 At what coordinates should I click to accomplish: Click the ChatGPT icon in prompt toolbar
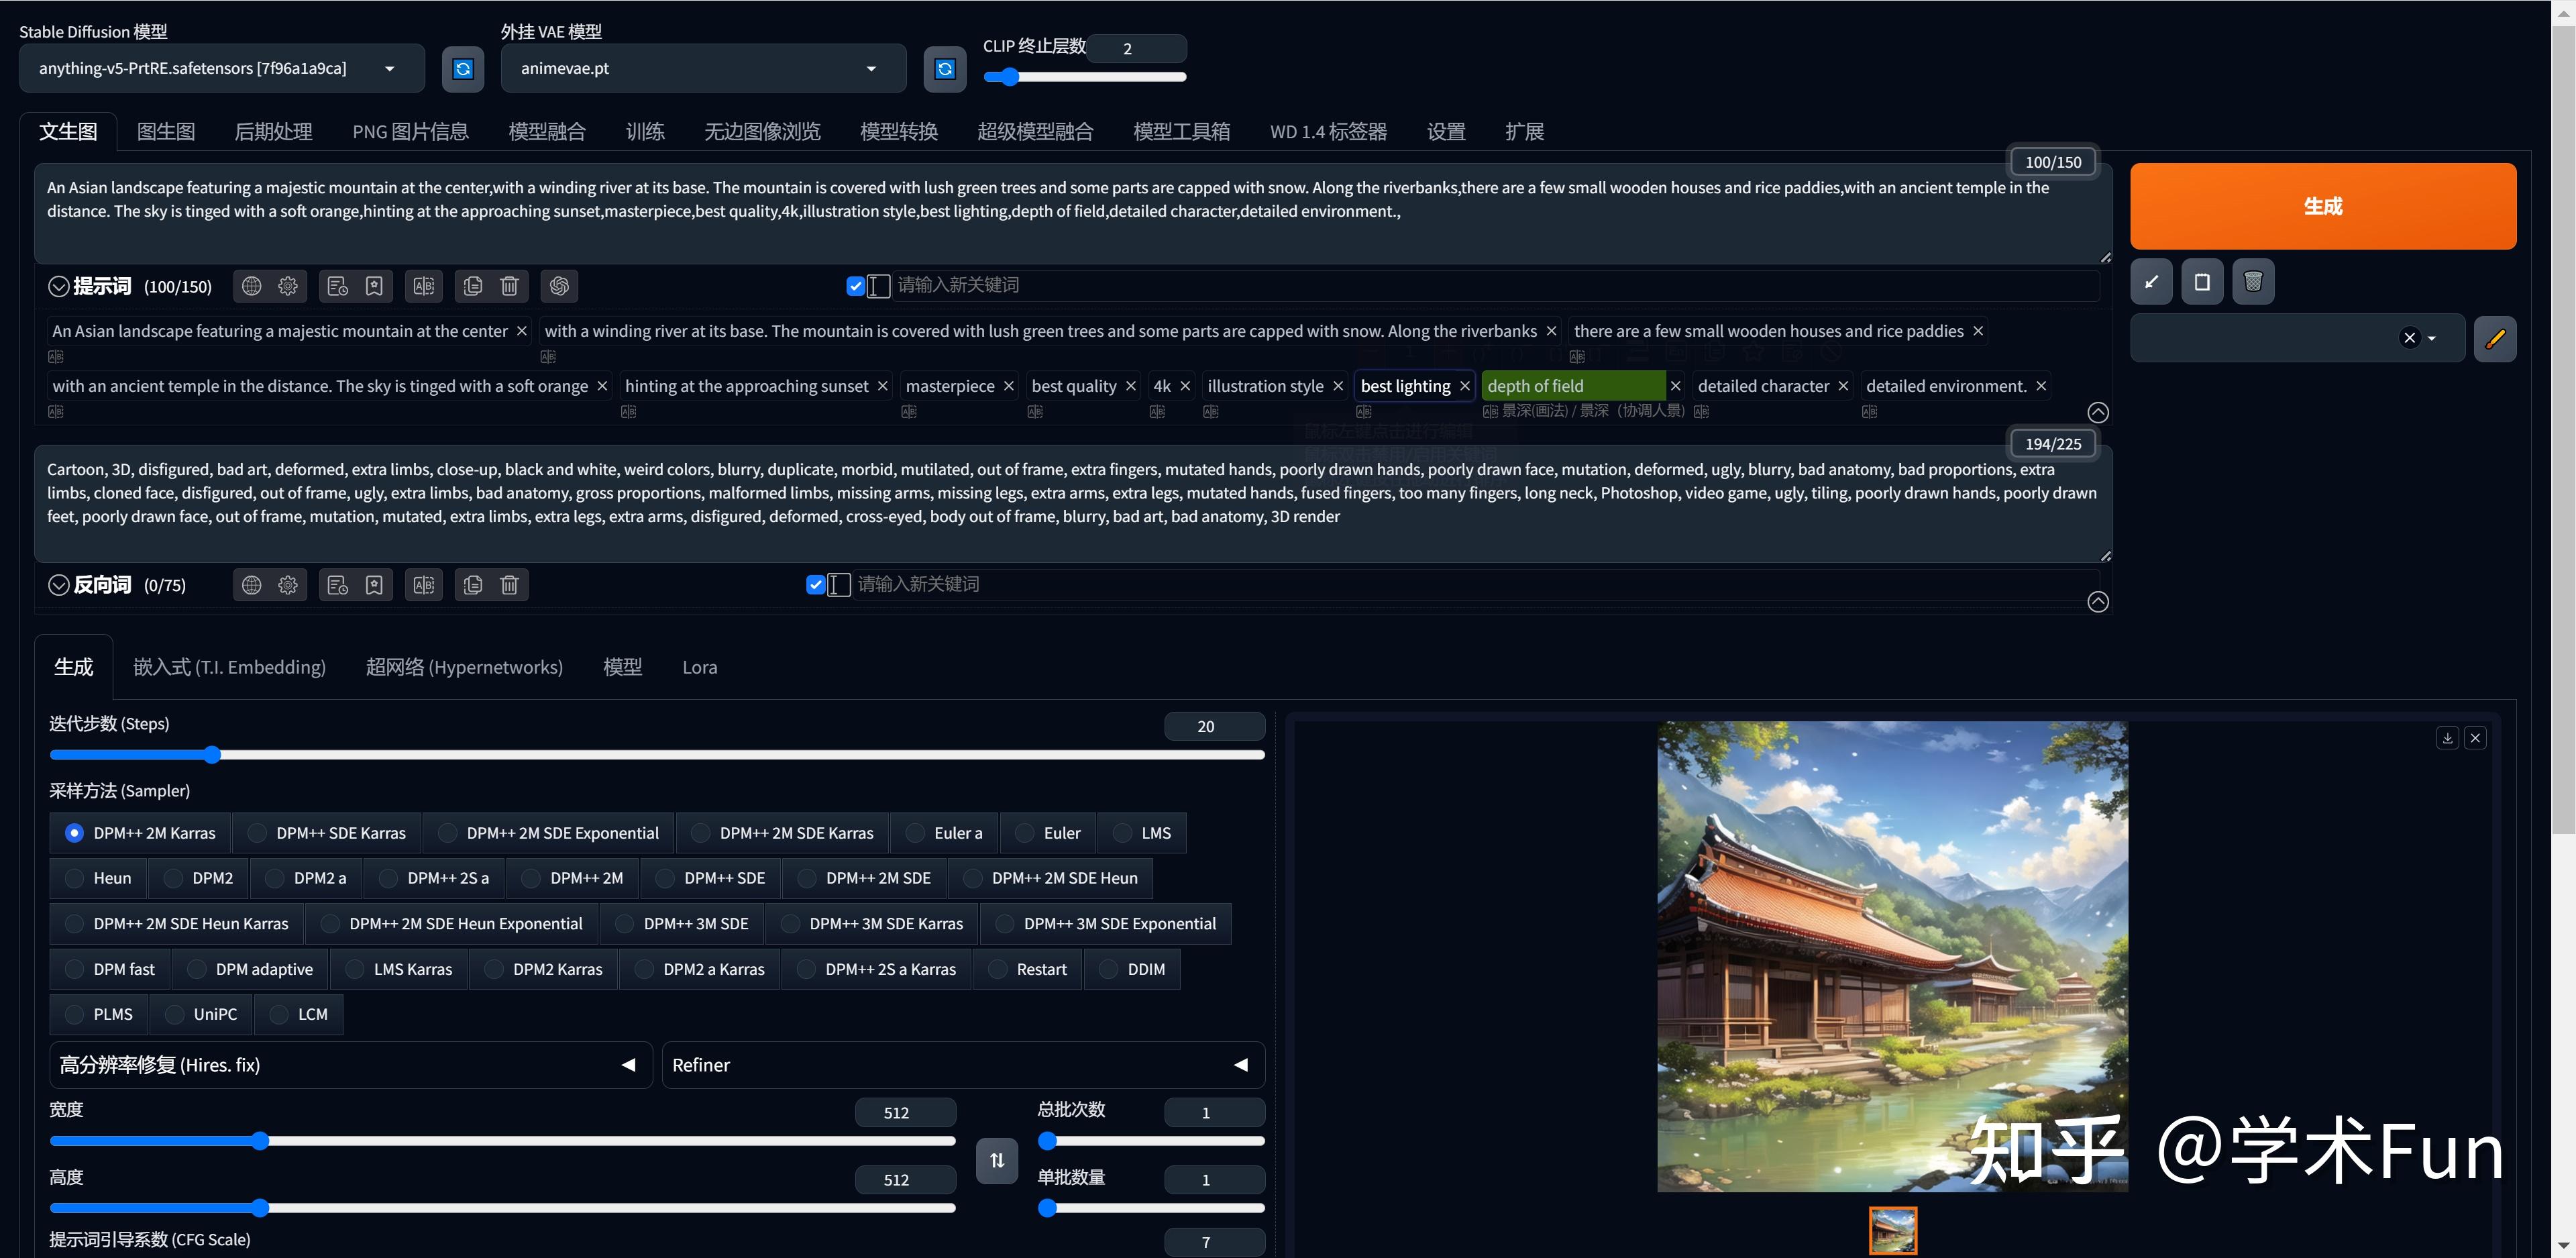click(559, 286)
